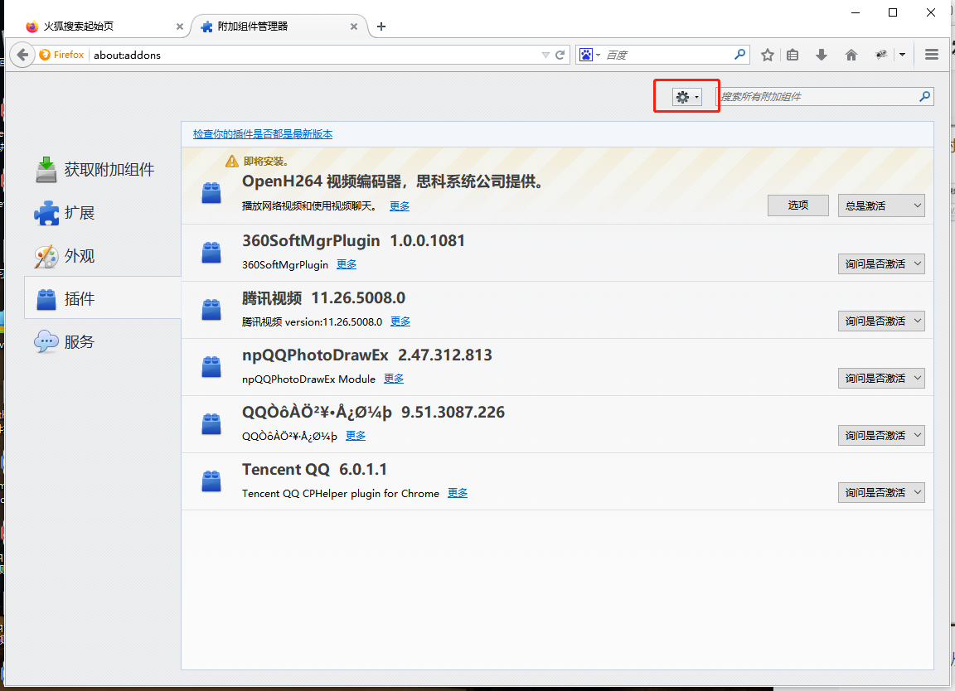
Task: Click the OpenH264 视频编码器 title
Action: [393, 181]
